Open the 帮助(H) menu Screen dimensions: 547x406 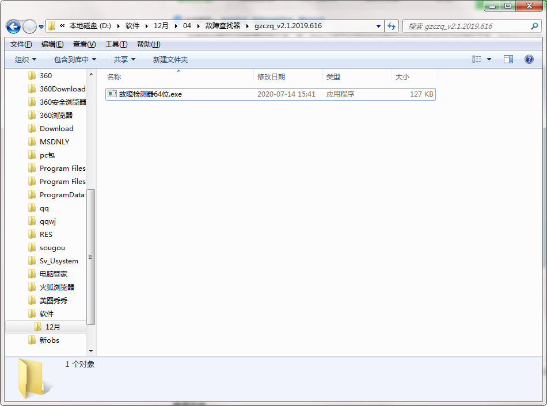(149, 44)
